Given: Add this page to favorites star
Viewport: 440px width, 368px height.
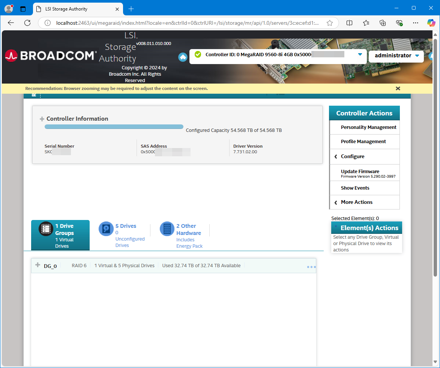Looking at the screenshot, I should point(330,23).
